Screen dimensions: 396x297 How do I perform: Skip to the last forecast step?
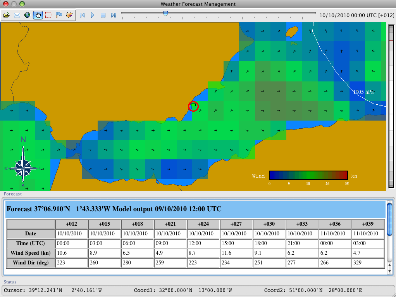(114, 15)
